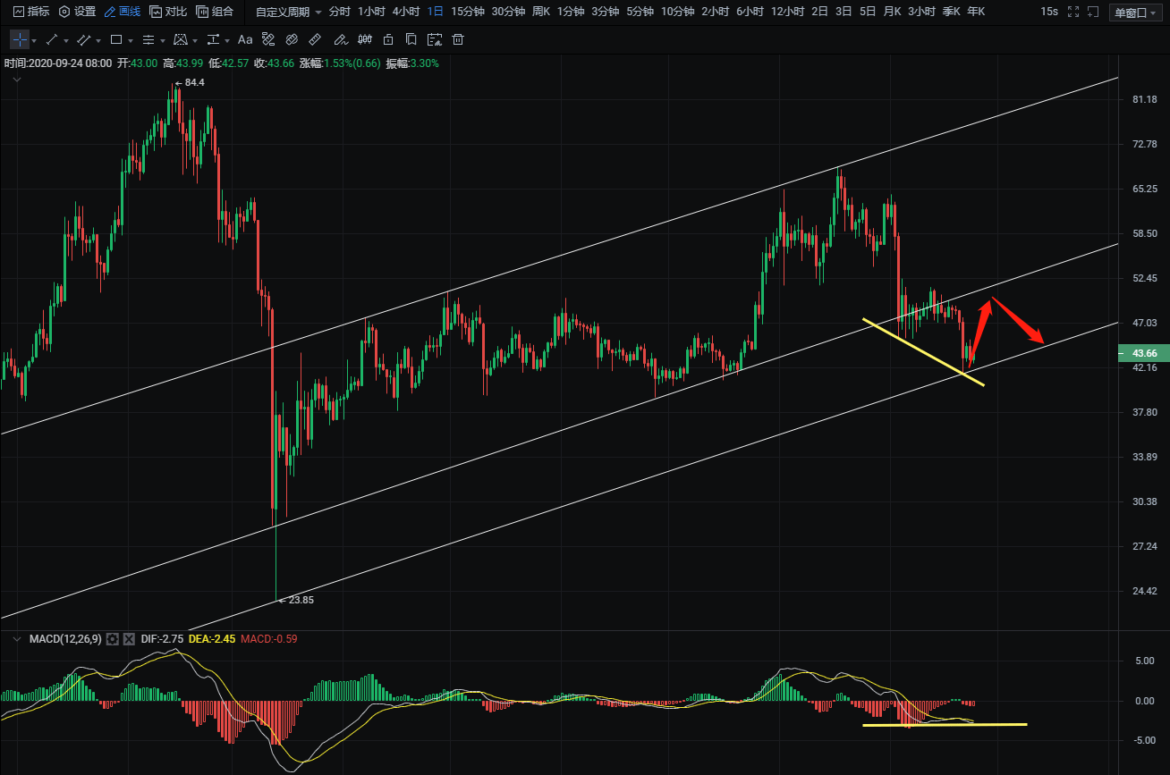Select the price range measurement tool
The width and height of the screenshot is (1170, 775).
pyautogui.click(x=213, y=40)
